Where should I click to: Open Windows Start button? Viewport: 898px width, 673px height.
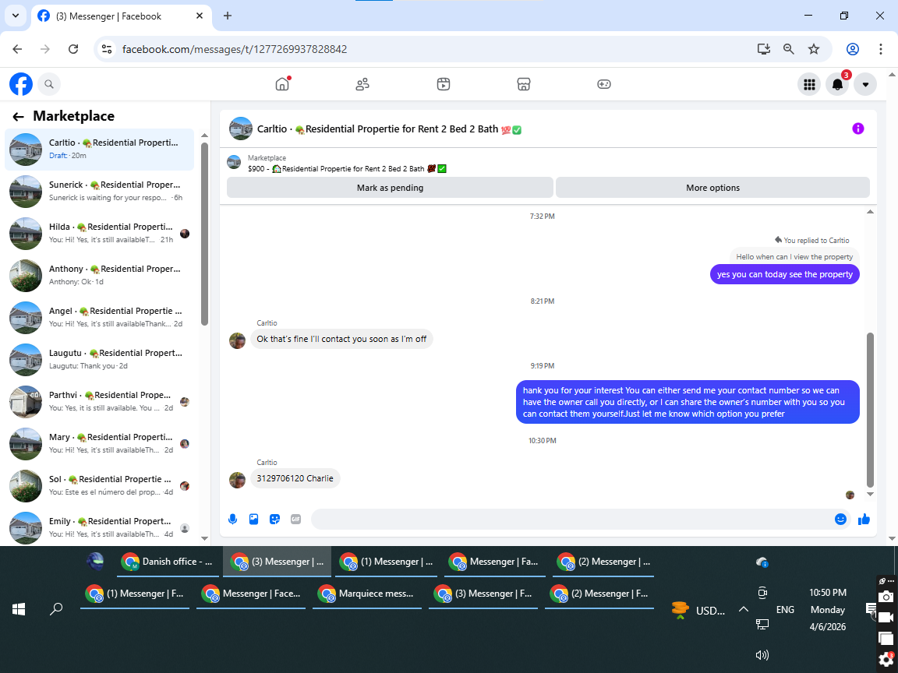click(19, 609)
